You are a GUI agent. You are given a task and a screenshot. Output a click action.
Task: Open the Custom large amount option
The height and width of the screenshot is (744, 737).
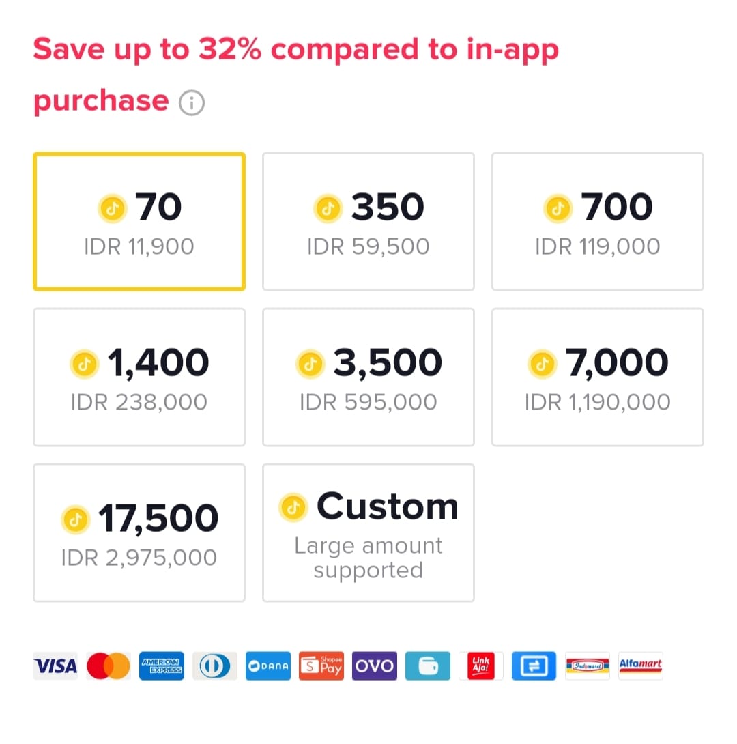click(369, 533)
